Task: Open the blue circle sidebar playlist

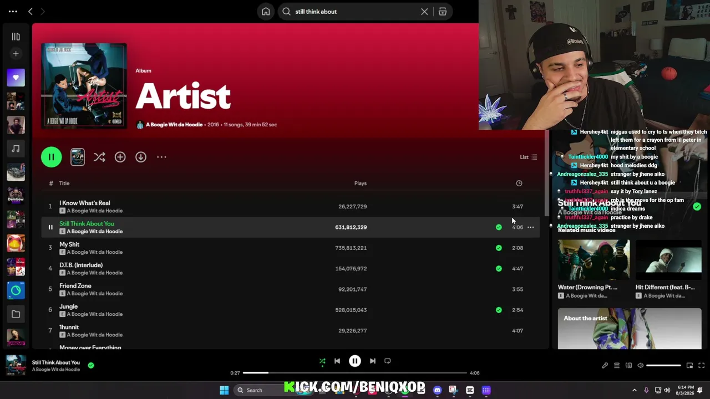Action: point(16,290)
